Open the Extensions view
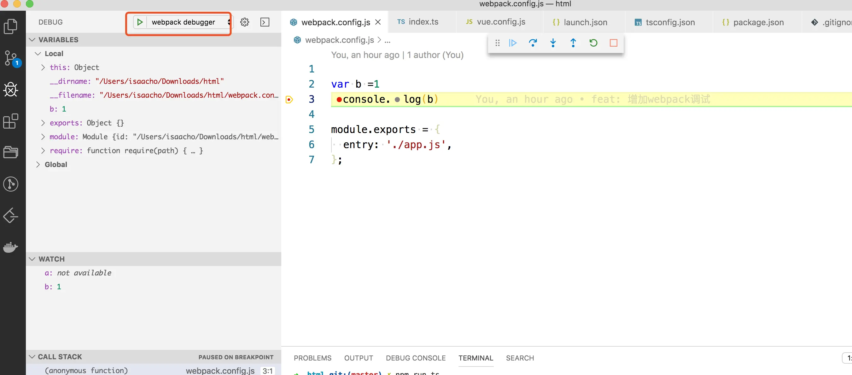The width and height of the screenshot is (852, 375). coord(11,121)
